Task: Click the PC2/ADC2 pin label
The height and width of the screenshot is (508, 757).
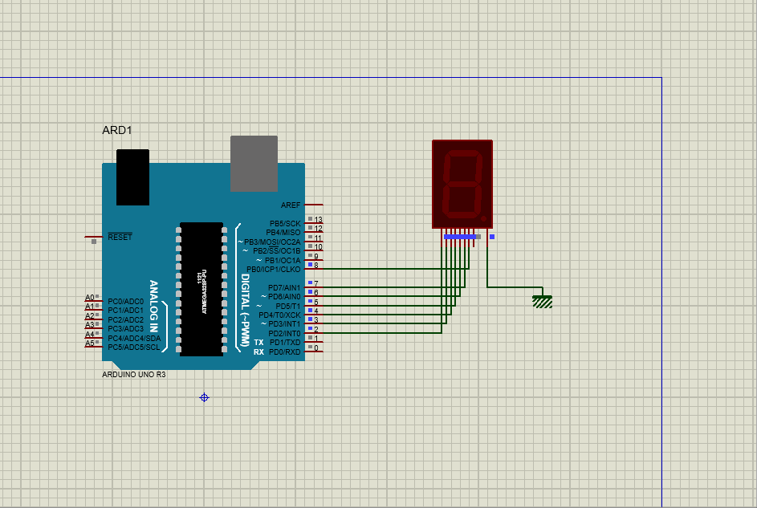Action: pyautogui.click(x=125, y=319)
